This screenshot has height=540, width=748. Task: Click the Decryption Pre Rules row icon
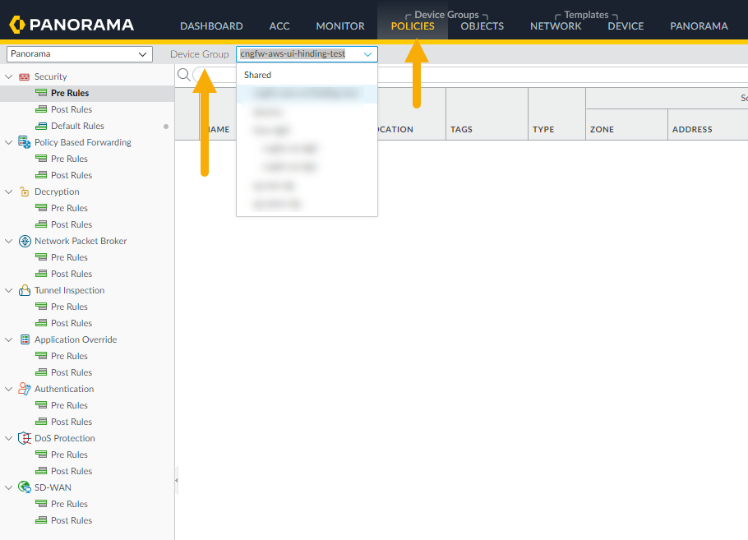pyautogui.click(x=41, y=208)
